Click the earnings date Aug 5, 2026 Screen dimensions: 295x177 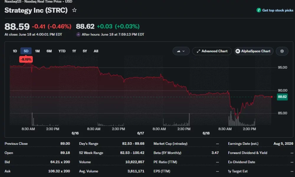(283, 144)
